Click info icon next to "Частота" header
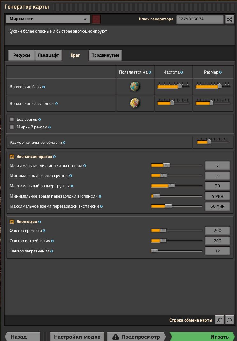Screen dimensions: 237x341 point(182,72)
